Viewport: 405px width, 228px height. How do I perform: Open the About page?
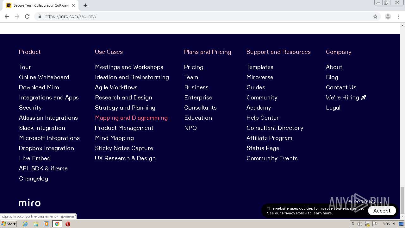tap(334, 67)
